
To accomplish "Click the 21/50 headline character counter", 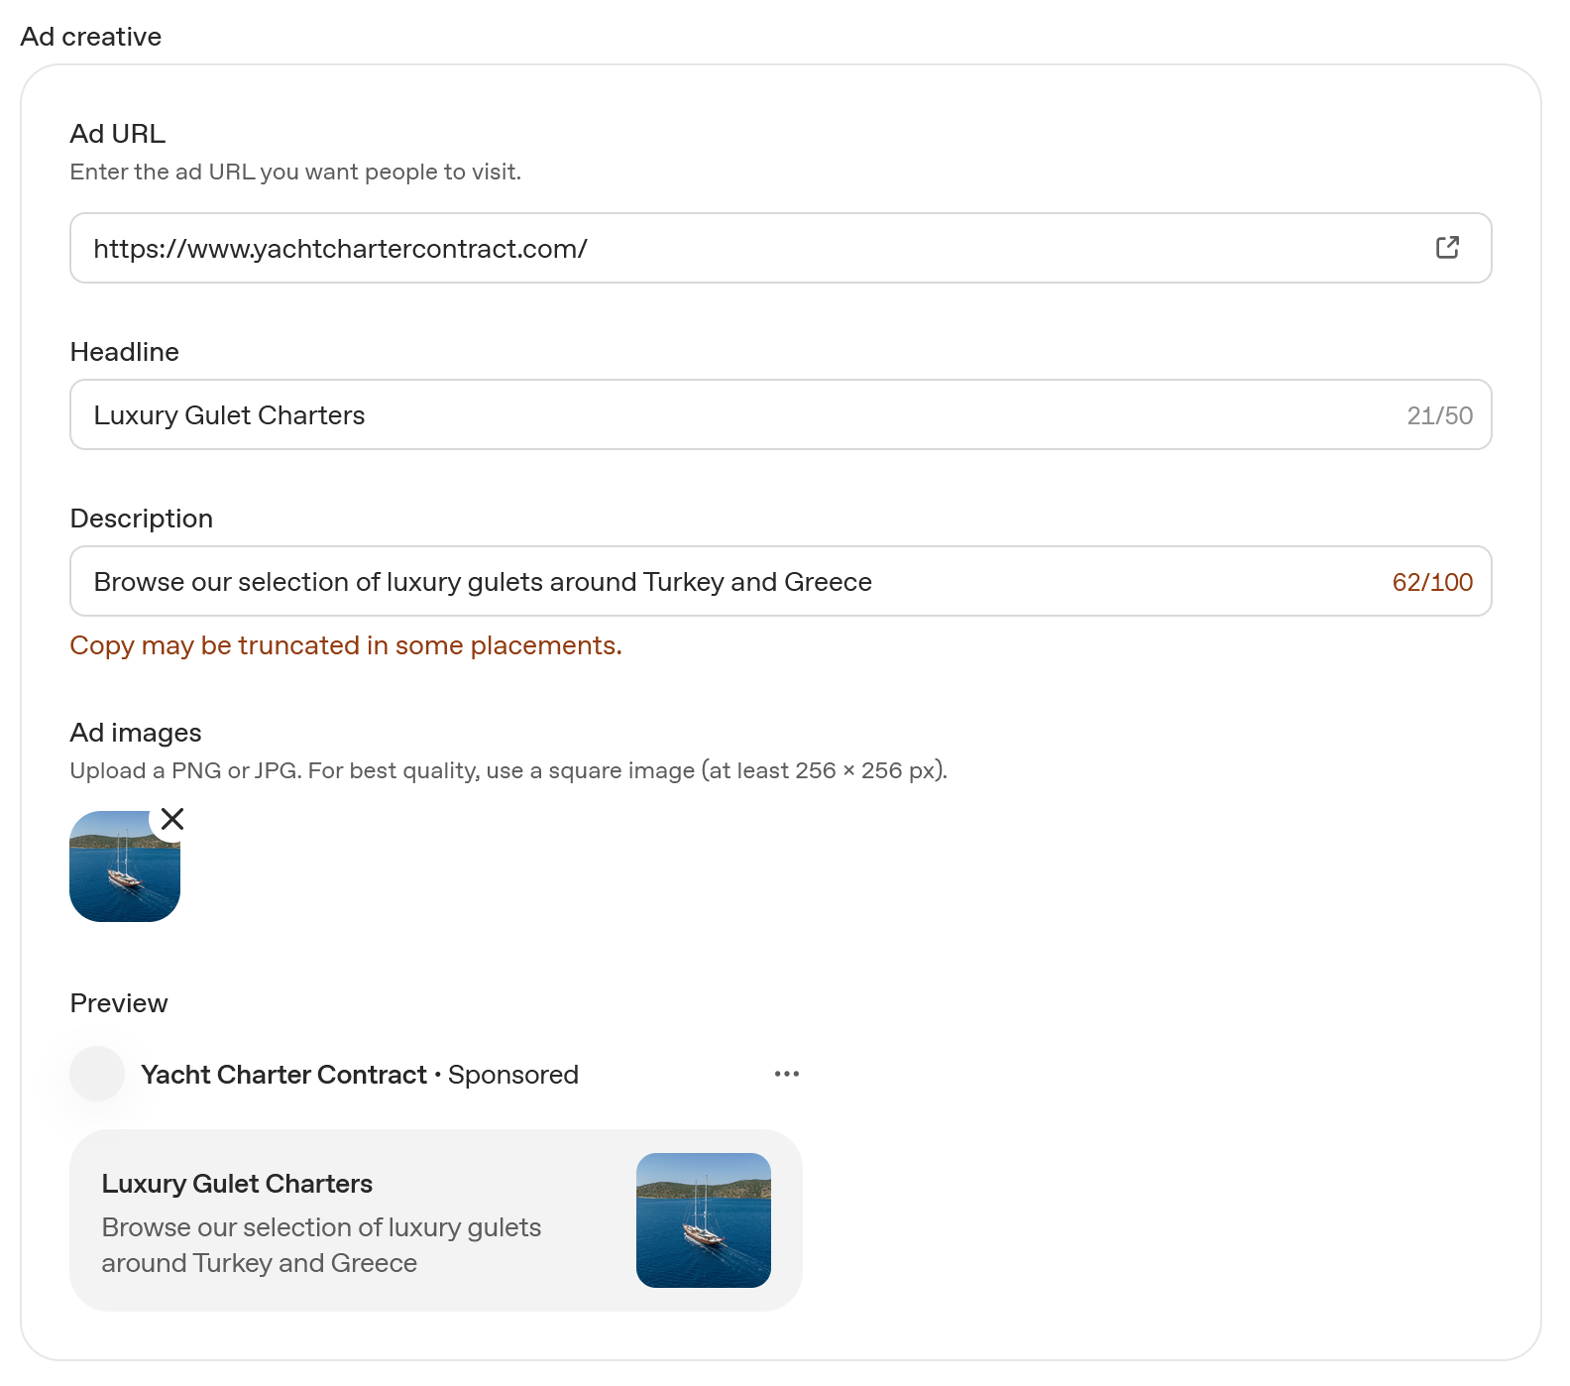I will [1440, 415].
